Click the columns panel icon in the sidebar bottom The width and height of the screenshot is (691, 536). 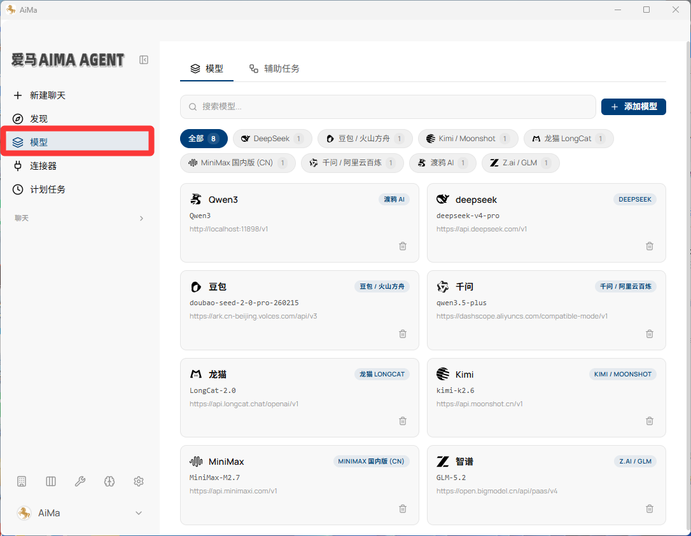(51, 481)
